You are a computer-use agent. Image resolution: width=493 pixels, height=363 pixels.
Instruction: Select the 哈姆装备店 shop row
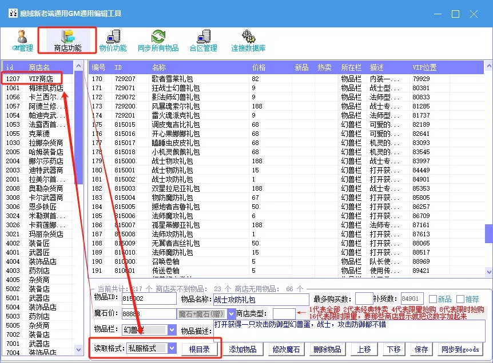click(x=38, y=152)
